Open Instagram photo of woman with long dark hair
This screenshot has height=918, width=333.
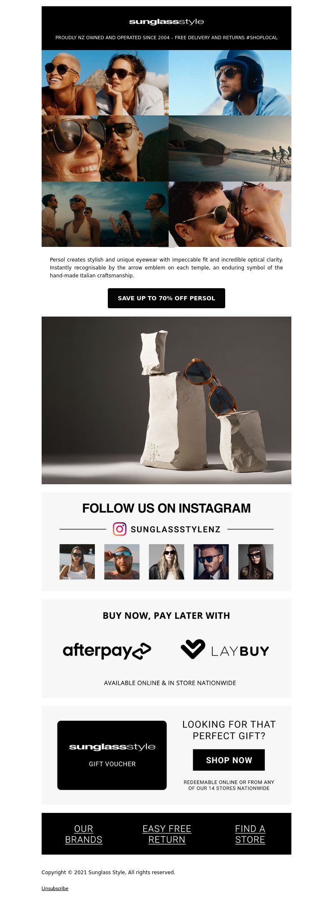point(256,562)
